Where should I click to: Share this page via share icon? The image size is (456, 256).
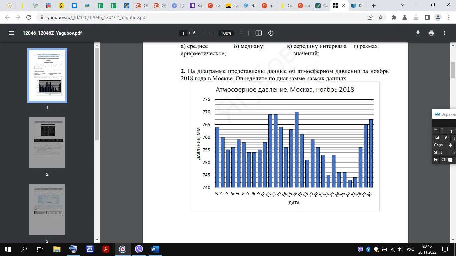pyautogui.click(x=370, y=17)
